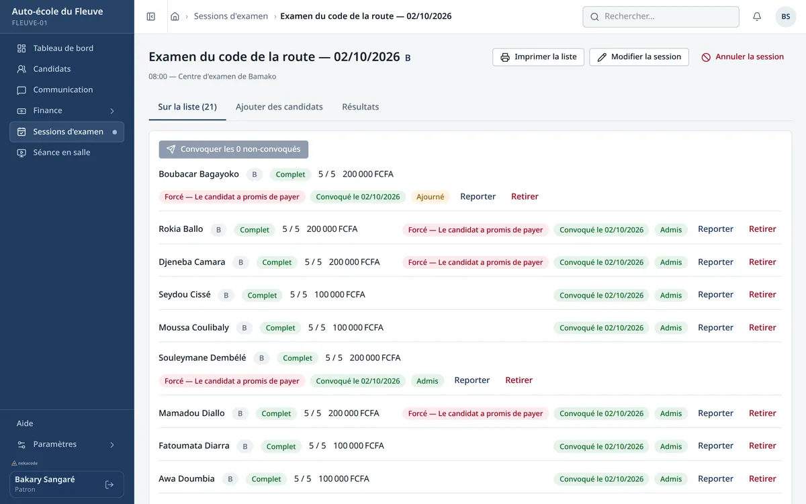Screen dimensions: 806x504
Task: Click Complet badge for Moussa Coulibaly
Action: point(280,328)
